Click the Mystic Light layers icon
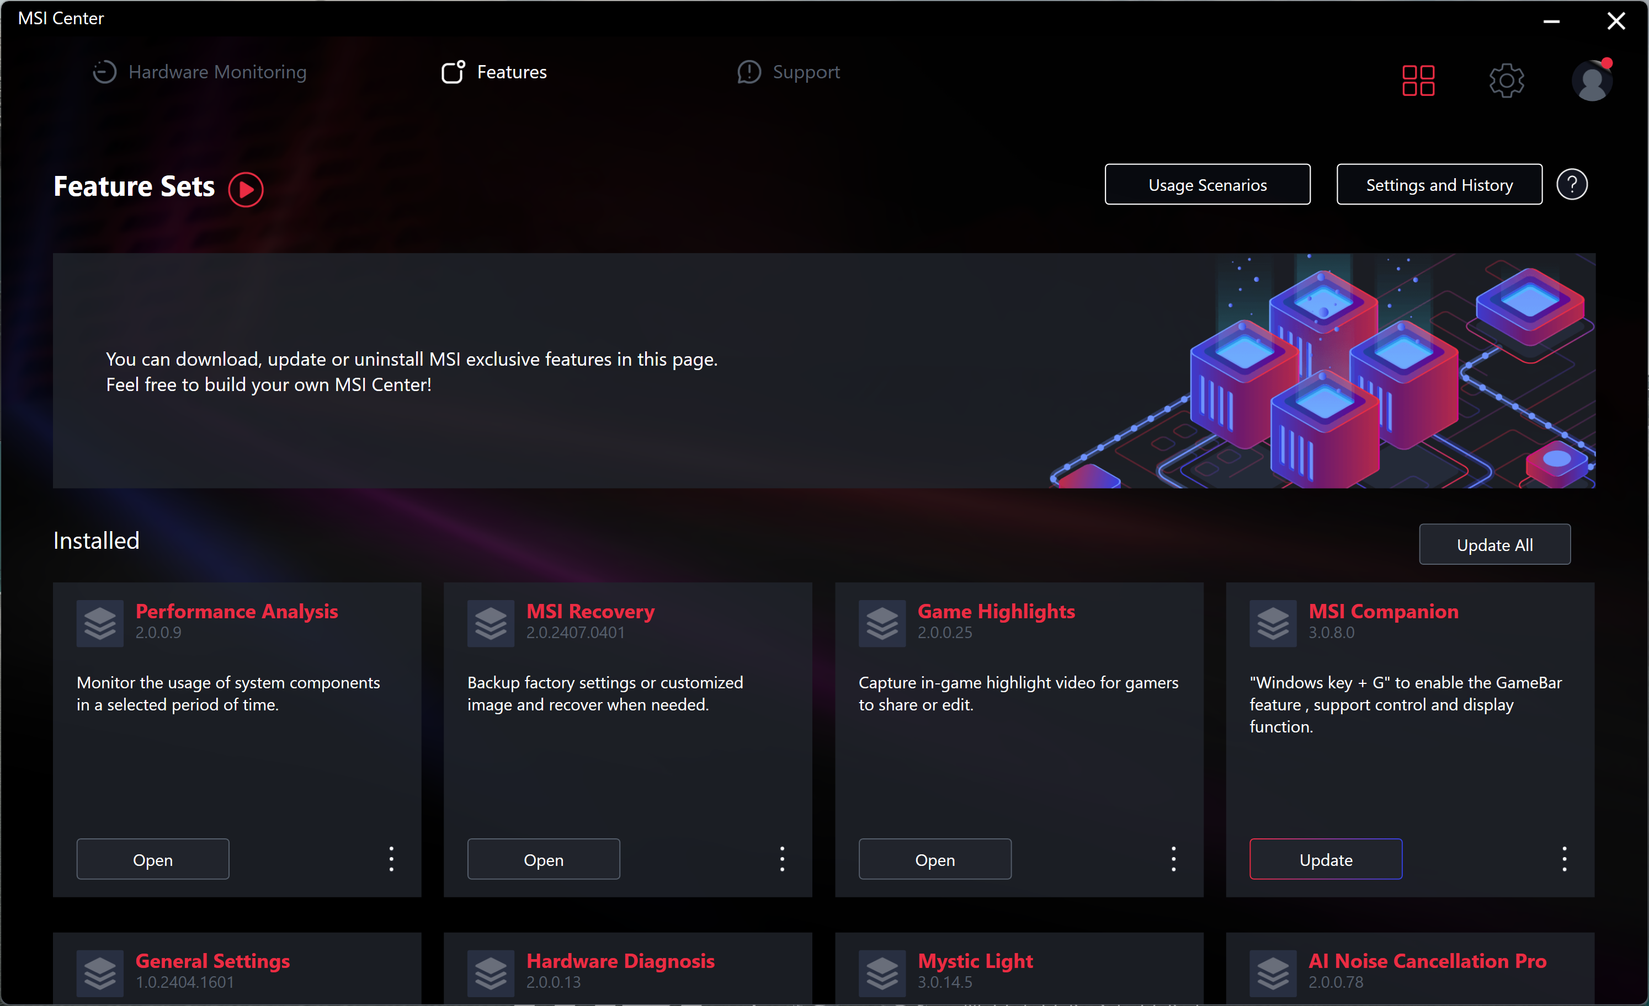1649x1006 pixels. click(x=882, y=973)
